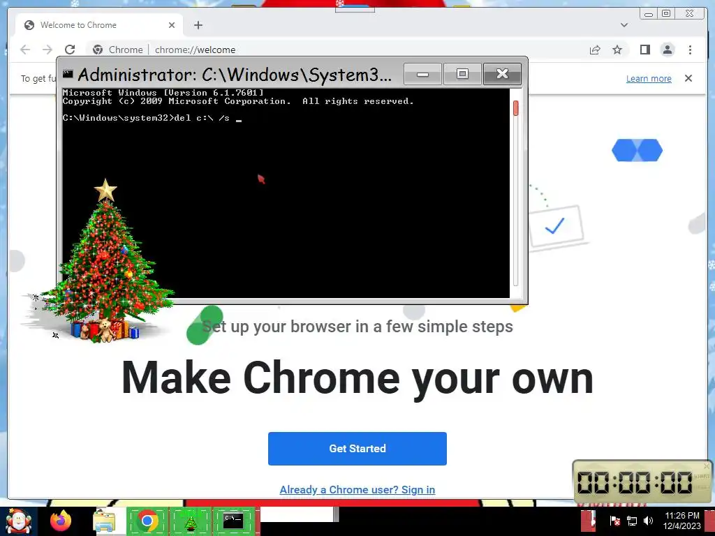Bookmark this page with the star icon
Screen dimensions: 715x536
pyautogui.click(x=617, y=50)
